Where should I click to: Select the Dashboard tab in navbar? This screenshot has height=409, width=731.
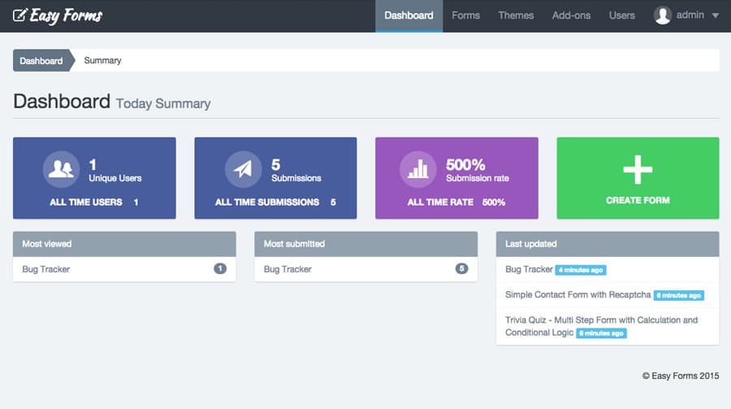click(x=409, y=15)
